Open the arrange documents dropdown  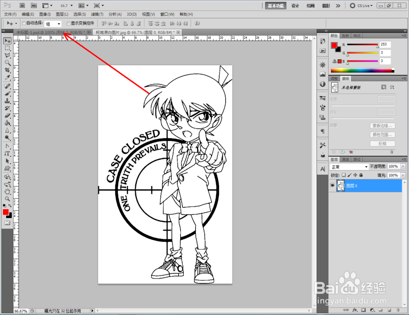pos(83,5)
